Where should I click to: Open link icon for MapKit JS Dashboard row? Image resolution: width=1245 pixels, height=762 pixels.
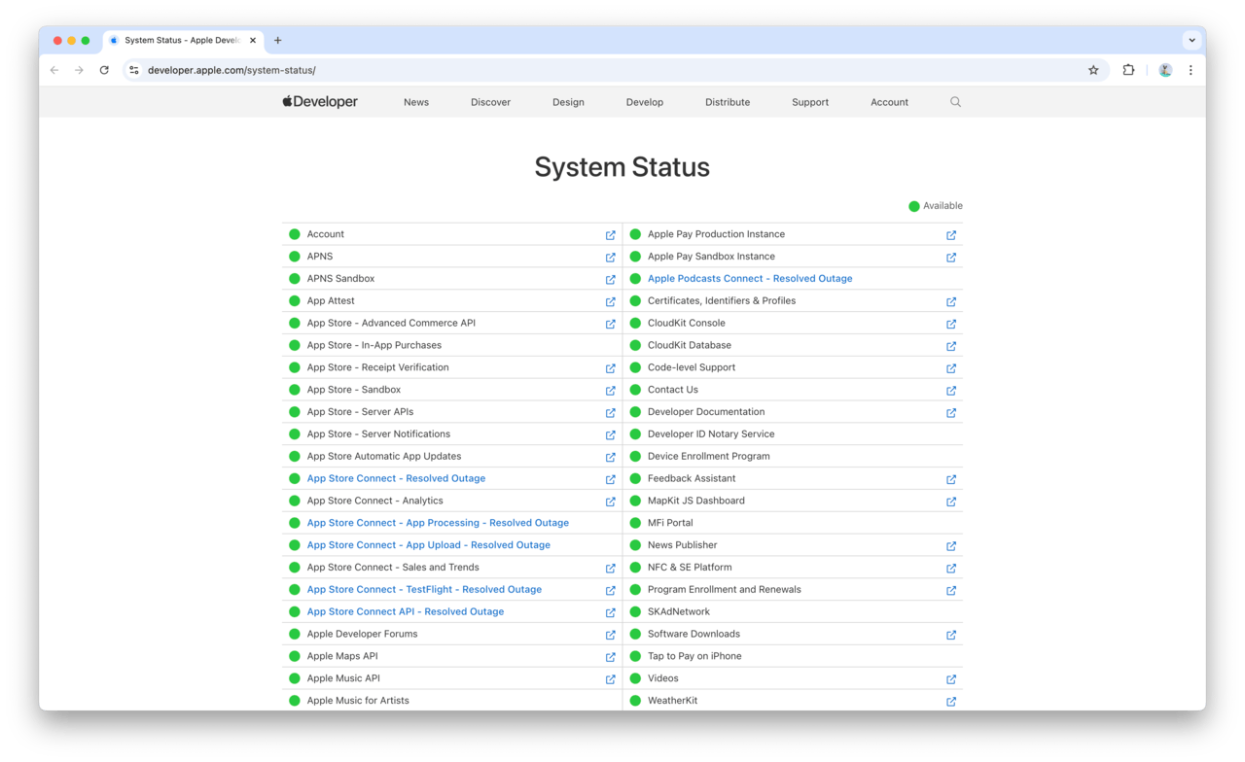[951, 502]
